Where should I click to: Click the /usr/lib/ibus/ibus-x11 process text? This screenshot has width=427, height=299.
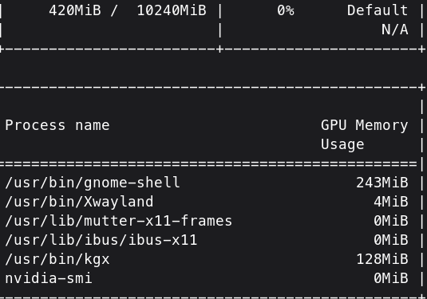(101, 240)
